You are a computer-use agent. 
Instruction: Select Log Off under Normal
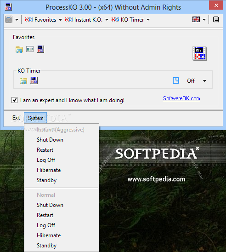click(62, 225)
